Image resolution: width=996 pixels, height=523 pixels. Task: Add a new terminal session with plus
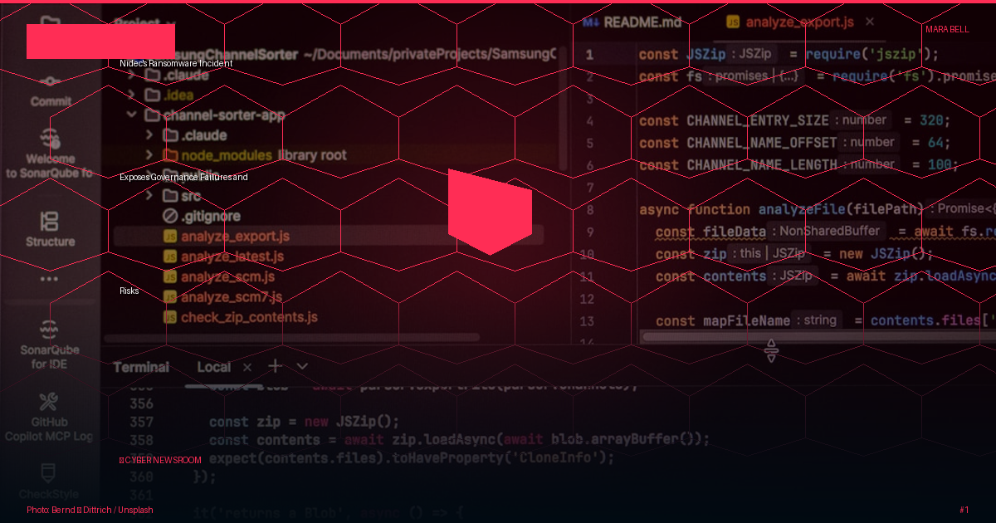[276, 366]
